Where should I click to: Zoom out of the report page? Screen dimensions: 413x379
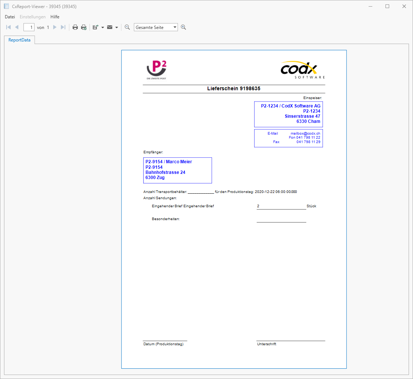(x=127, y=27)
